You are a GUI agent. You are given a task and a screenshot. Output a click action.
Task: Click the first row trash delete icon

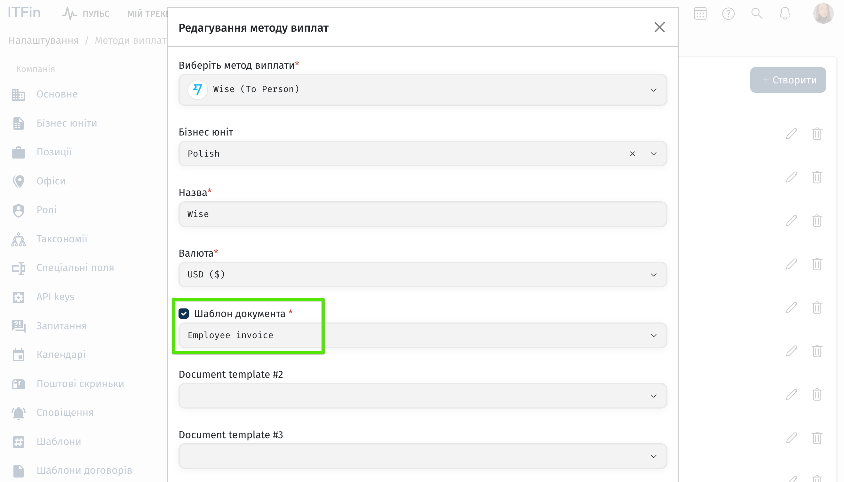(817, 133)
